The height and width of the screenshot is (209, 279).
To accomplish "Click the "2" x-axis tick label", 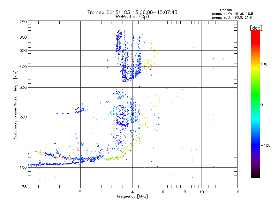I will pyautogui.click(x=80, y=192).
